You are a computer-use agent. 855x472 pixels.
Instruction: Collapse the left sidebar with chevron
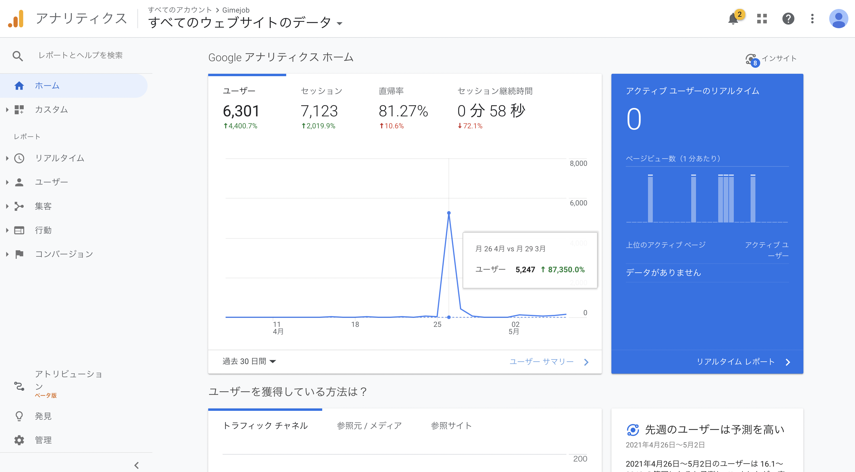136,465
